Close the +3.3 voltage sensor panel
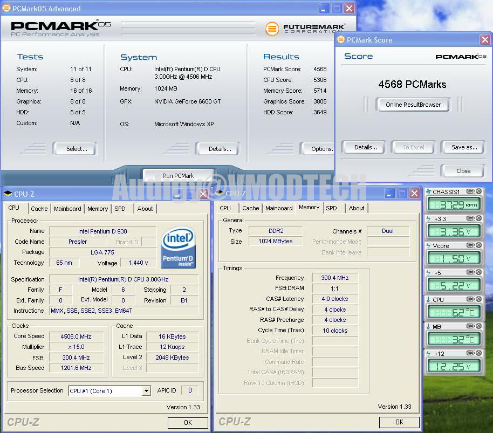Image resolution: width=493 pixels, height=433 pixels. point(478,218)
